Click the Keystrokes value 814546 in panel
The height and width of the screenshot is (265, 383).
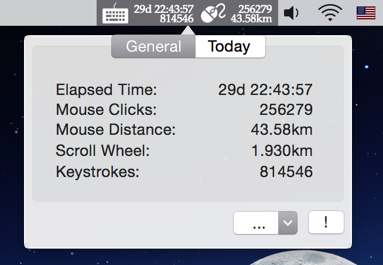pos(286,172)
